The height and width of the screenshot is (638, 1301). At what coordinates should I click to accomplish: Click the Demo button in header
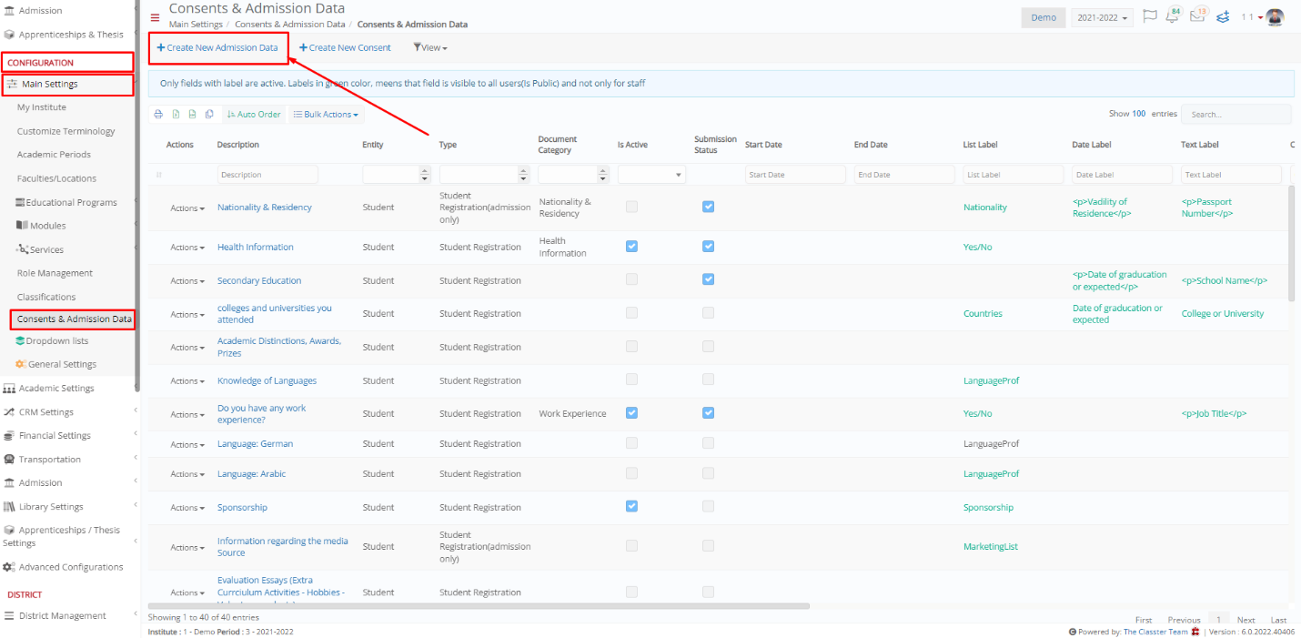coord(1044,17)
